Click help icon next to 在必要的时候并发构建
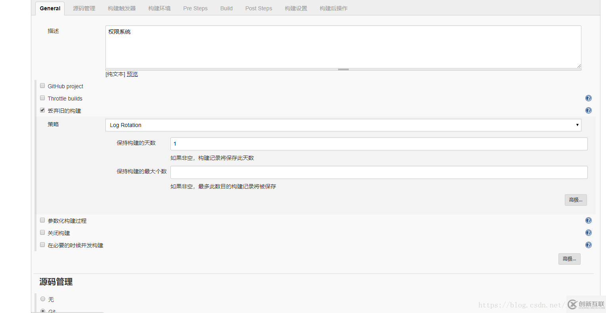606x313 pixels. pyautogui.click(x=588, y=245)
